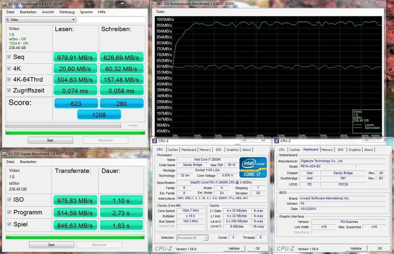Switch to SPD tab in CPU window

tap(218, 150)
